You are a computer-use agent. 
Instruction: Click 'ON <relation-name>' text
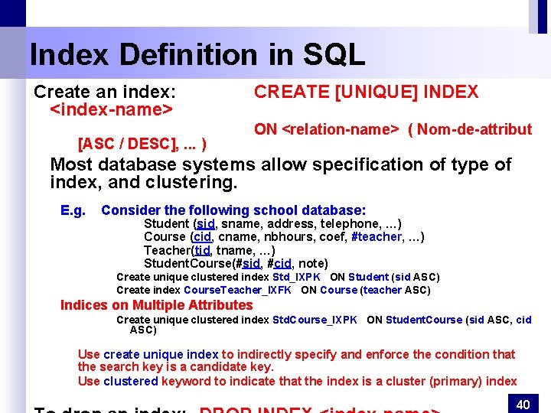[x=327, y=129]
